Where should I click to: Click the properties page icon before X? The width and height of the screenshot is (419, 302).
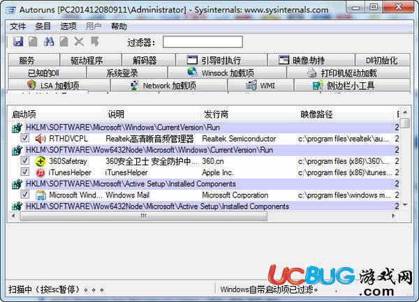tap(64, 42)
